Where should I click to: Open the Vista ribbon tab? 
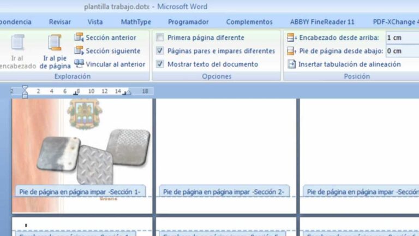(x=95, y=22)
